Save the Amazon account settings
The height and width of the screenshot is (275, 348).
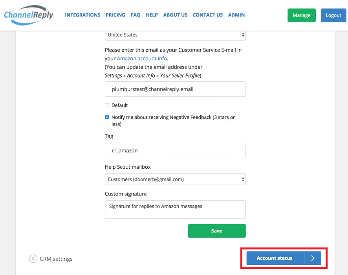[217, 231]
